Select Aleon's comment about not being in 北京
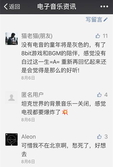This screenshot has width=113, height=167. tap(64, 150)
